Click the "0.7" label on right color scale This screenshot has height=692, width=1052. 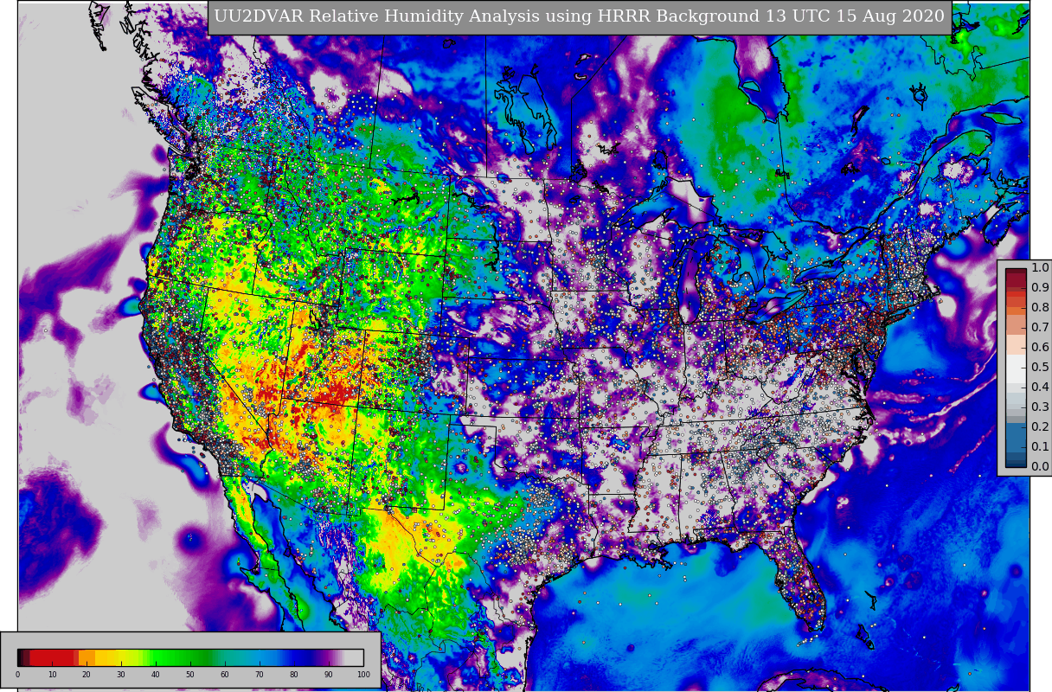[1040, 328]
